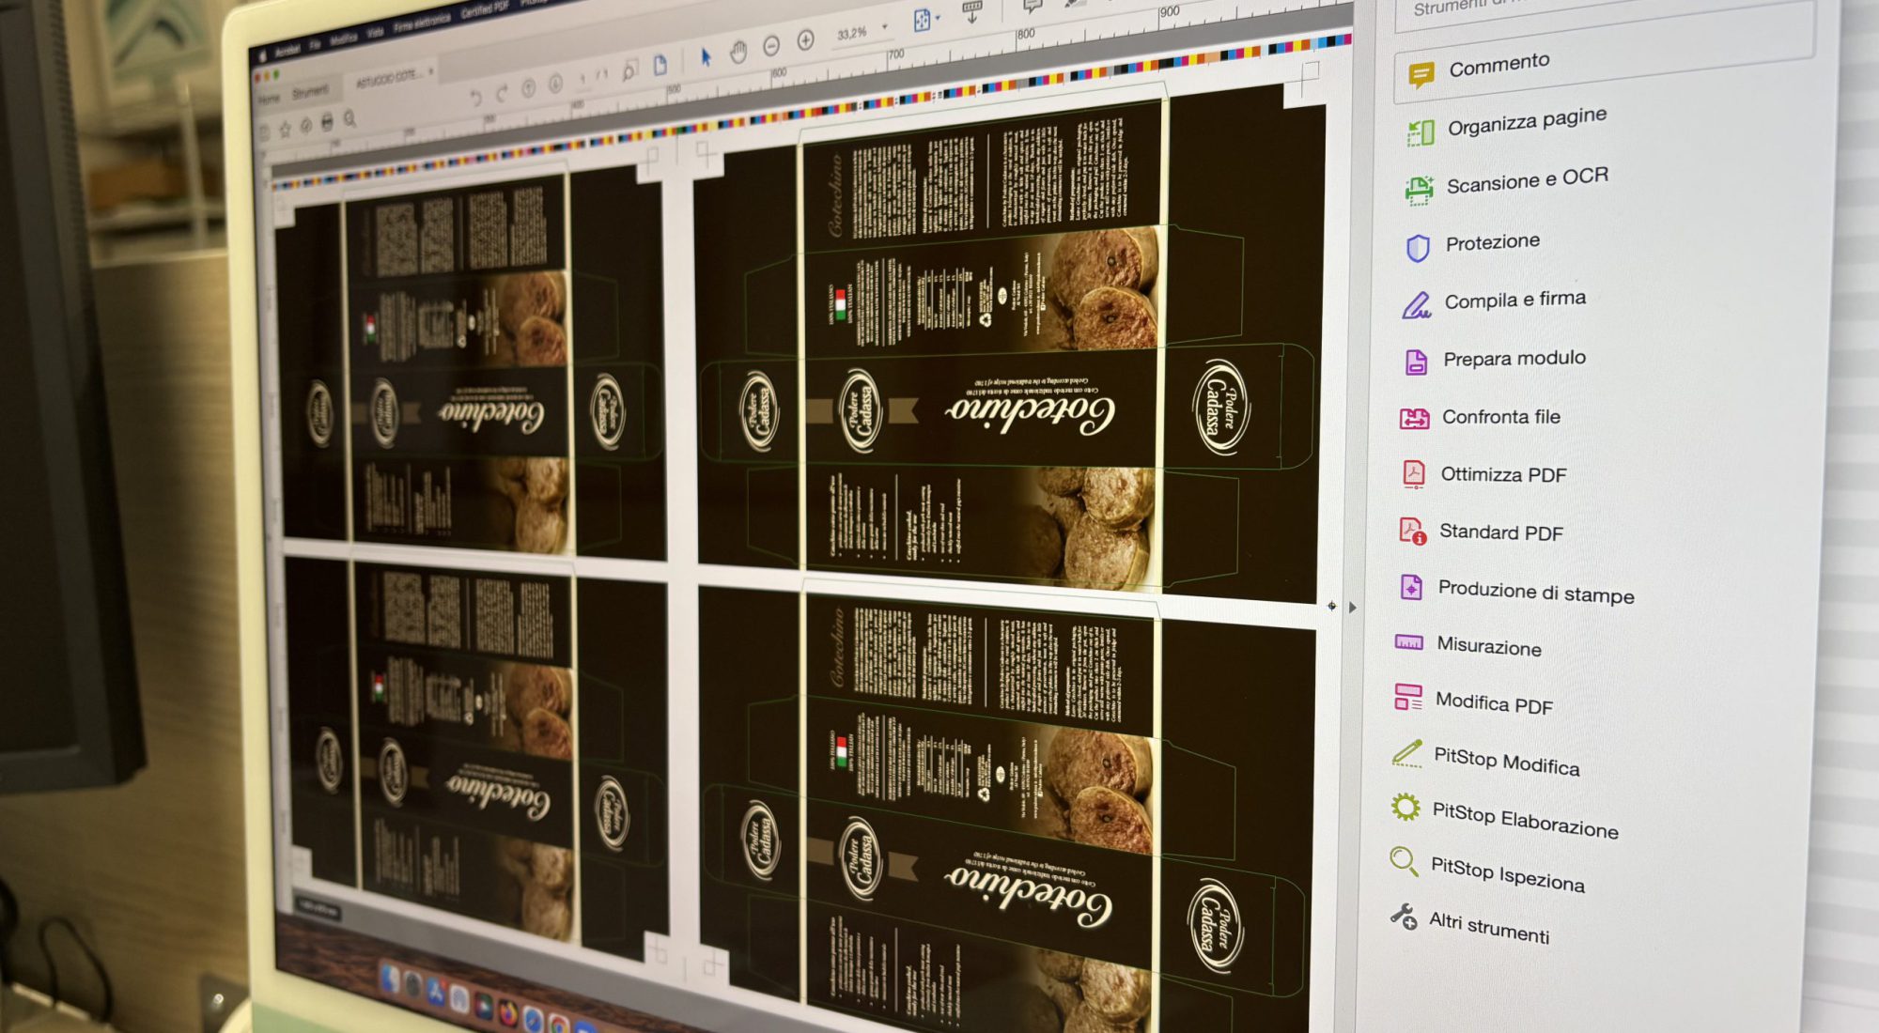Click the page number input field

coord(582,77)
